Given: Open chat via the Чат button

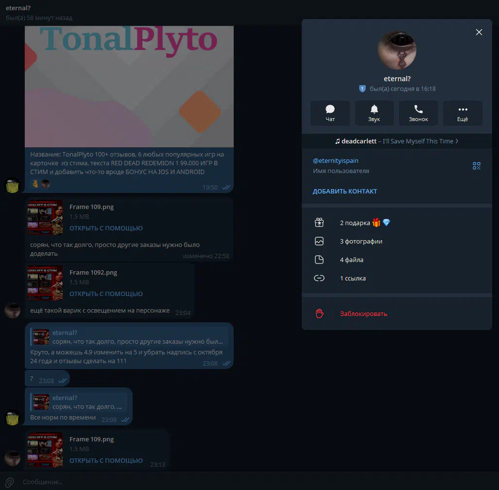Looking at the screenshot, I should (330, 113).
